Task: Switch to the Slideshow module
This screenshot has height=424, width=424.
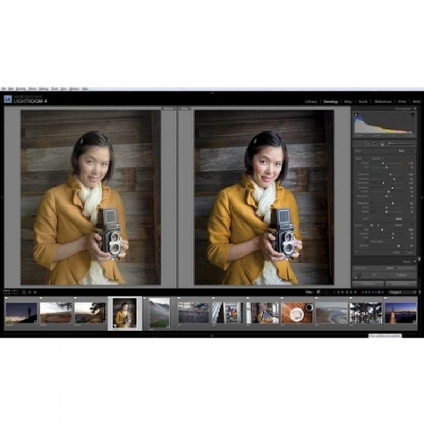Action: (383, 102)
